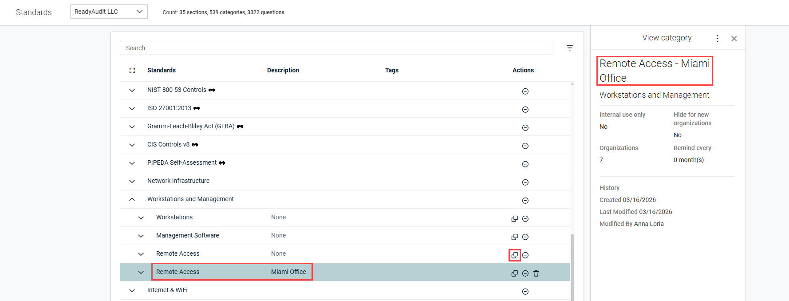
Task: Click the filter icon beside the search box
Action: [x=570, y=48]
